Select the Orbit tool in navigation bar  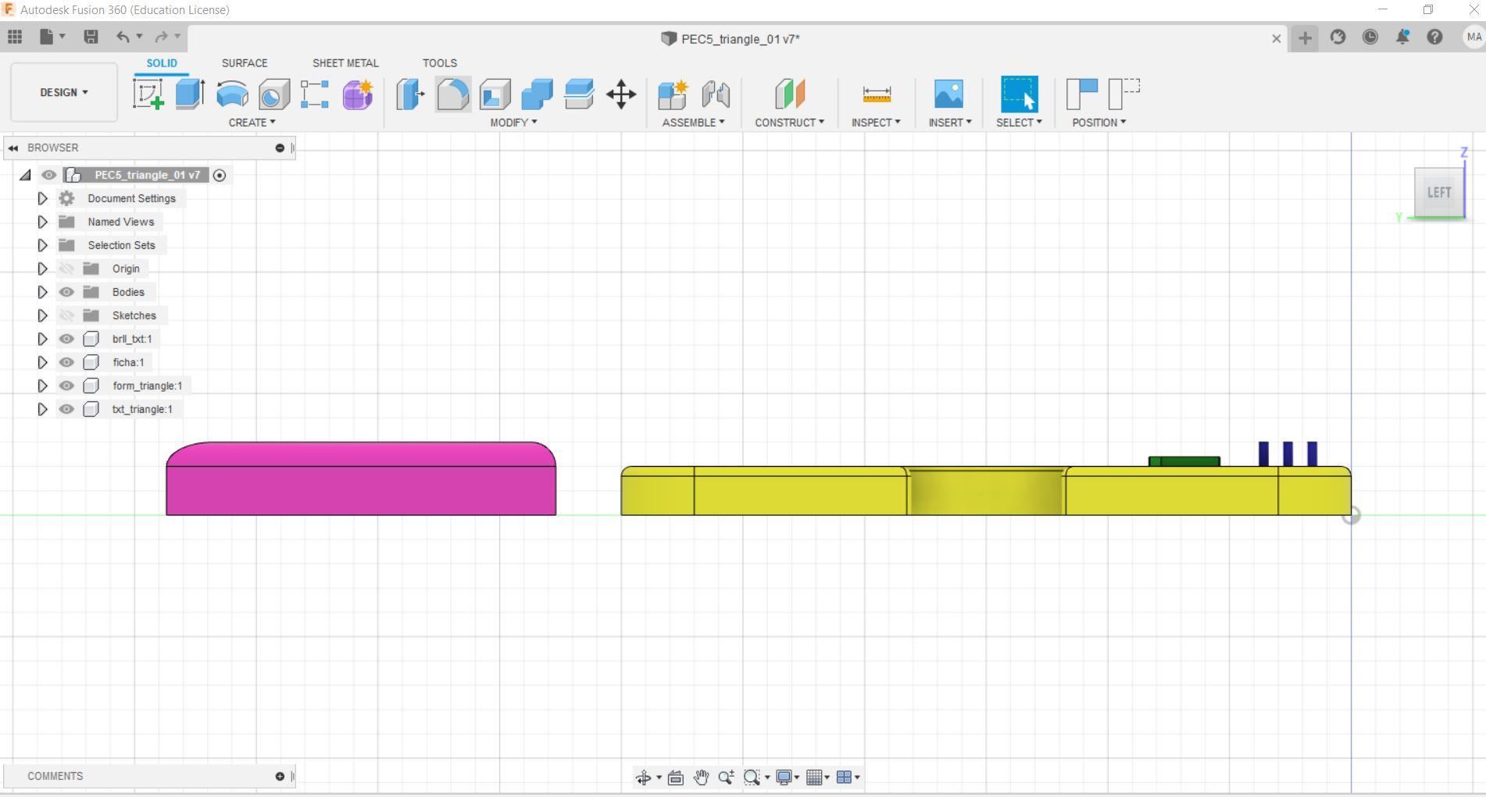pos(643,777)
